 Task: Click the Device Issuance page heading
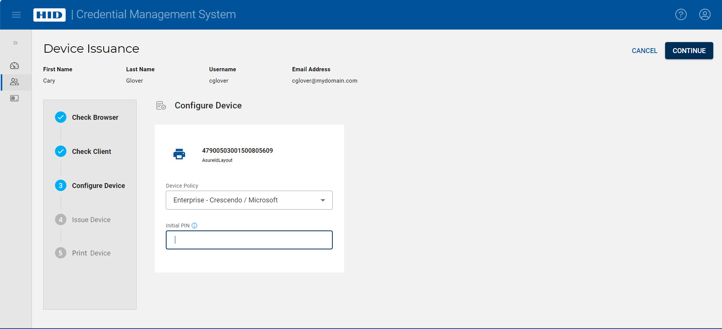[91, 49]
